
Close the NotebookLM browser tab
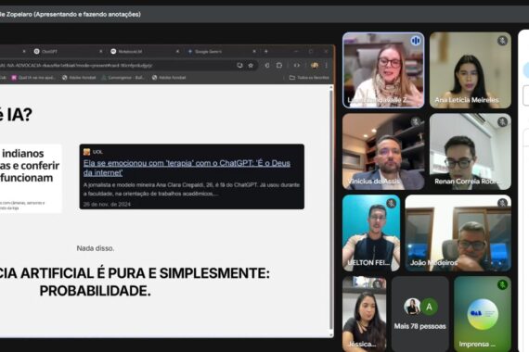click(177, 52)
